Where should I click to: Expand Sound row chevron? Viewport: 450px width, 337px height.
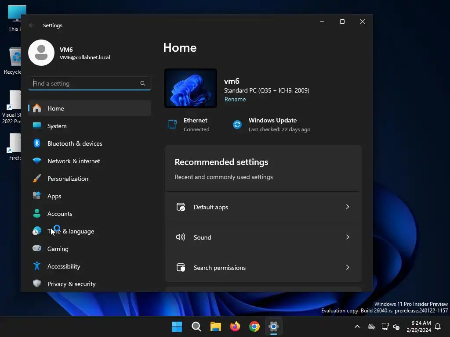coord(348,237)
